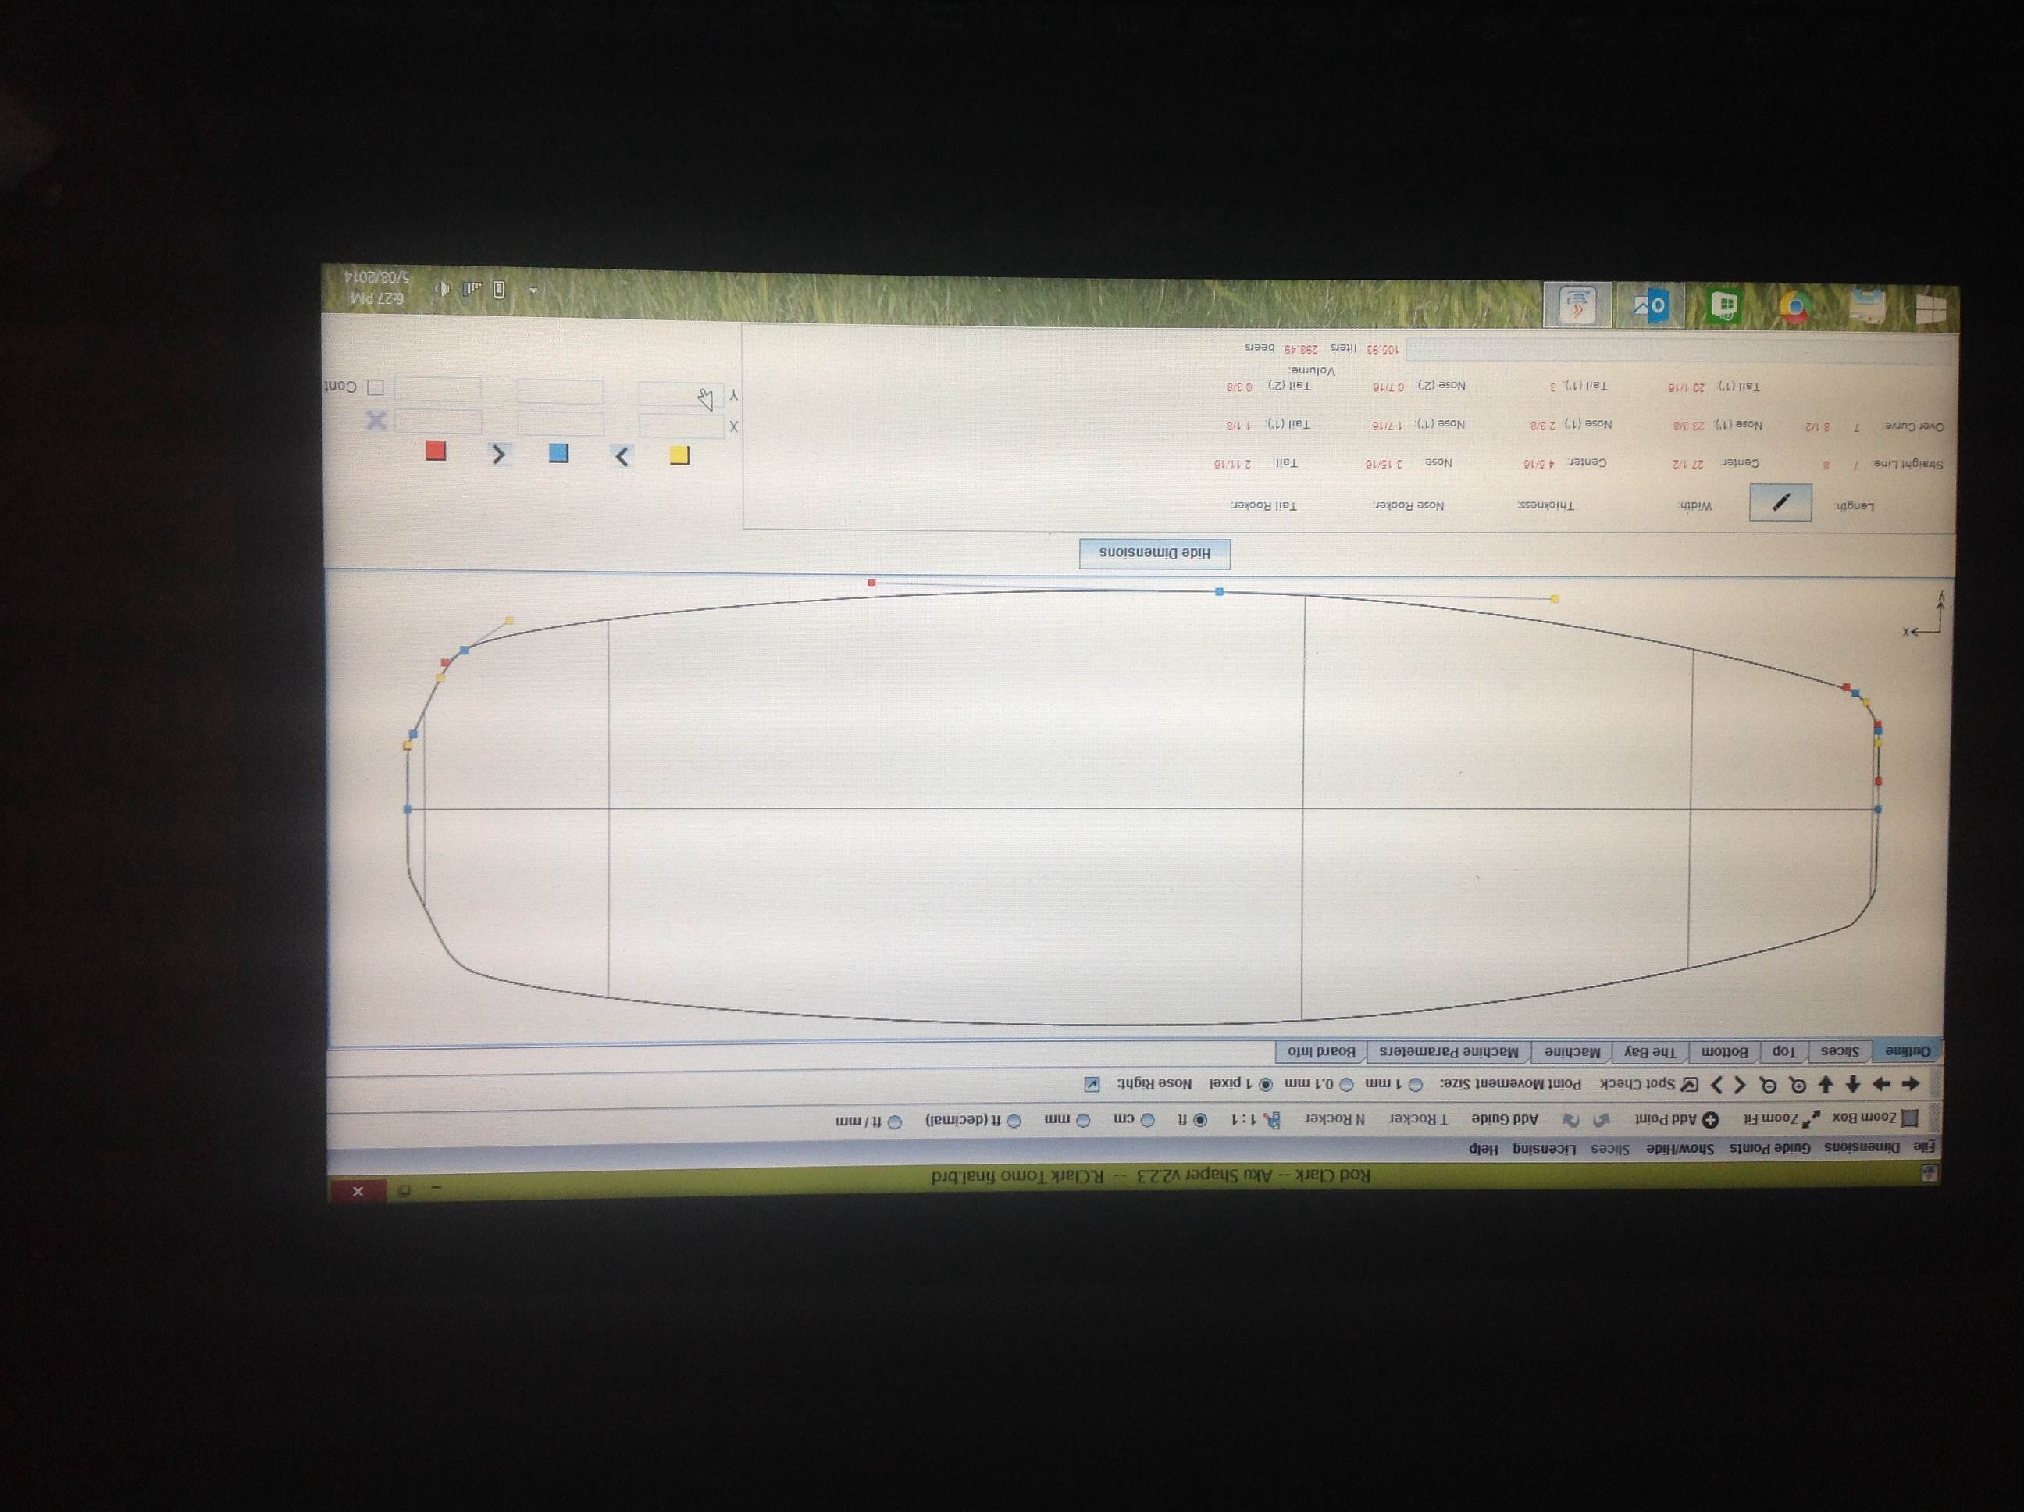Click the Add Point plus icon

coord(1709,1119)
